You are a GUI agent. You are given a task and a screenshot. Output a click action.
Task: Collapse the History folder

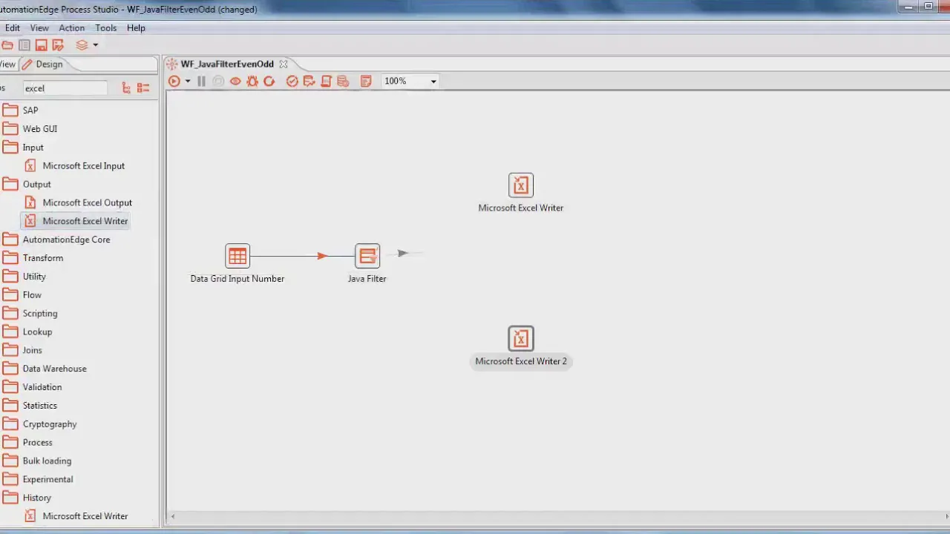(x=27, y=498)
